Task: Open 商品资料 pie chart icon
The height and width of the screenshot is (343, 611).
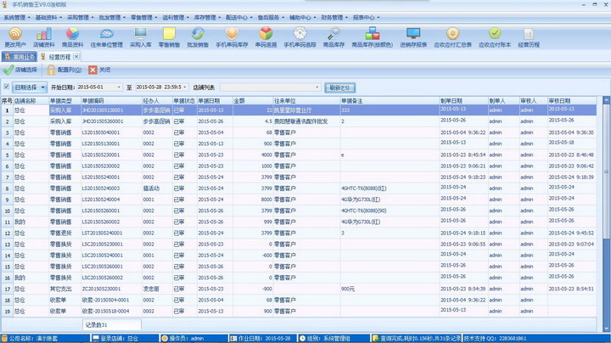Action: pos(72,33)
